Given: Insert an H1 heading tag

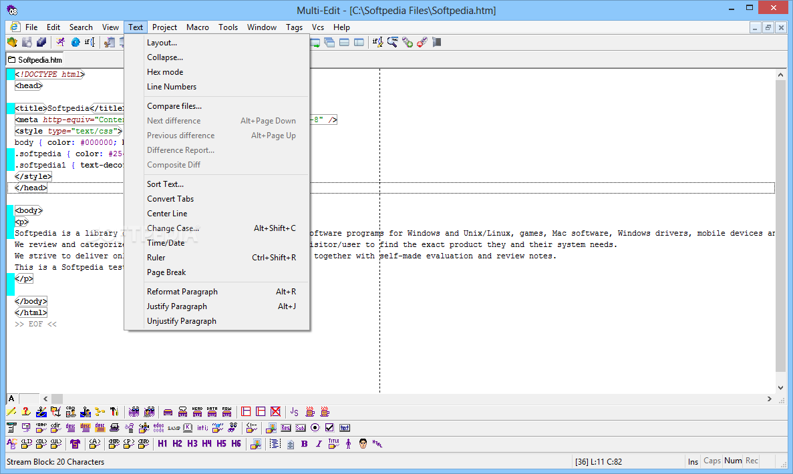Looking at the screenshot, I should [162, 444].
